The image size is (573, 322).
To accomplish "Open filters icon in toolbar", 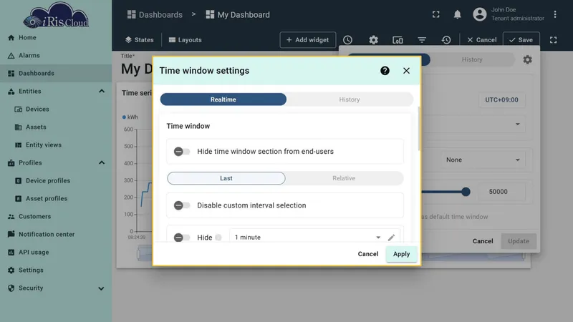I will pyautogui.click(x=422, y=40).
